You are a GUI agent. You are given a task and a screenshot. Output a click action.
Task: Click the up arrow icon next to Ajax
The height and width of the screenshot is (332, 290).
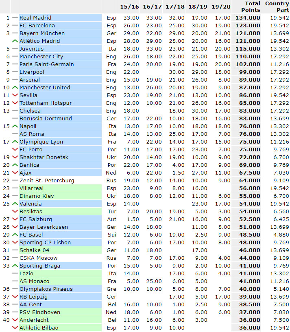coord(15,173)
